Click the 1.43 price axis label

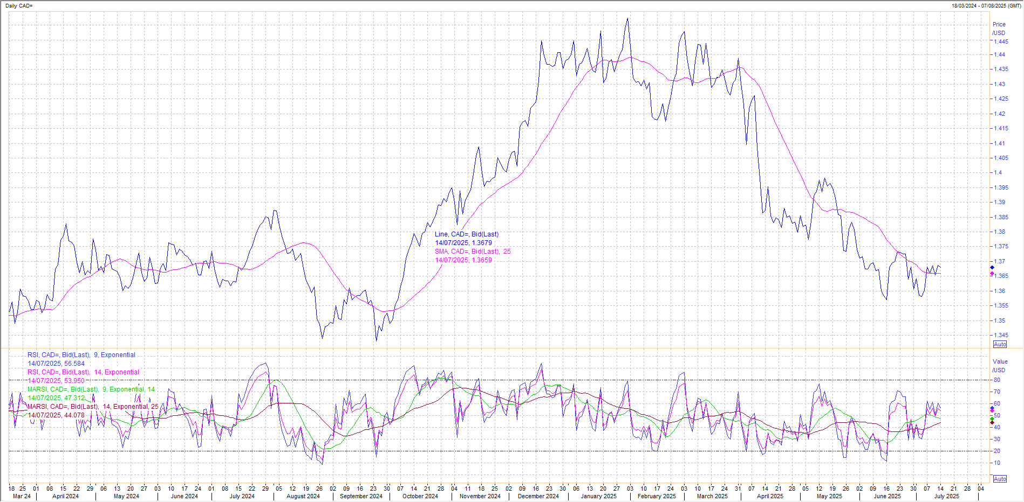coord(999,84)
